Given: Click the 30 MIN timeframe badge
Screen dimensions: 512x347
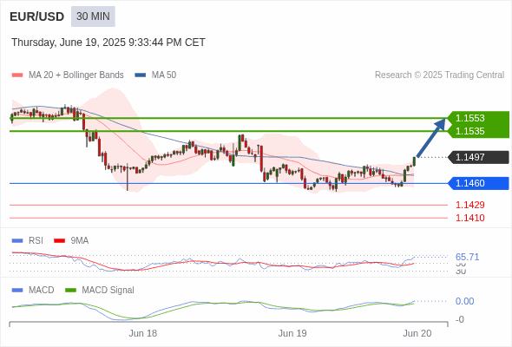Looking at the screenshot, I should [93, 16].
